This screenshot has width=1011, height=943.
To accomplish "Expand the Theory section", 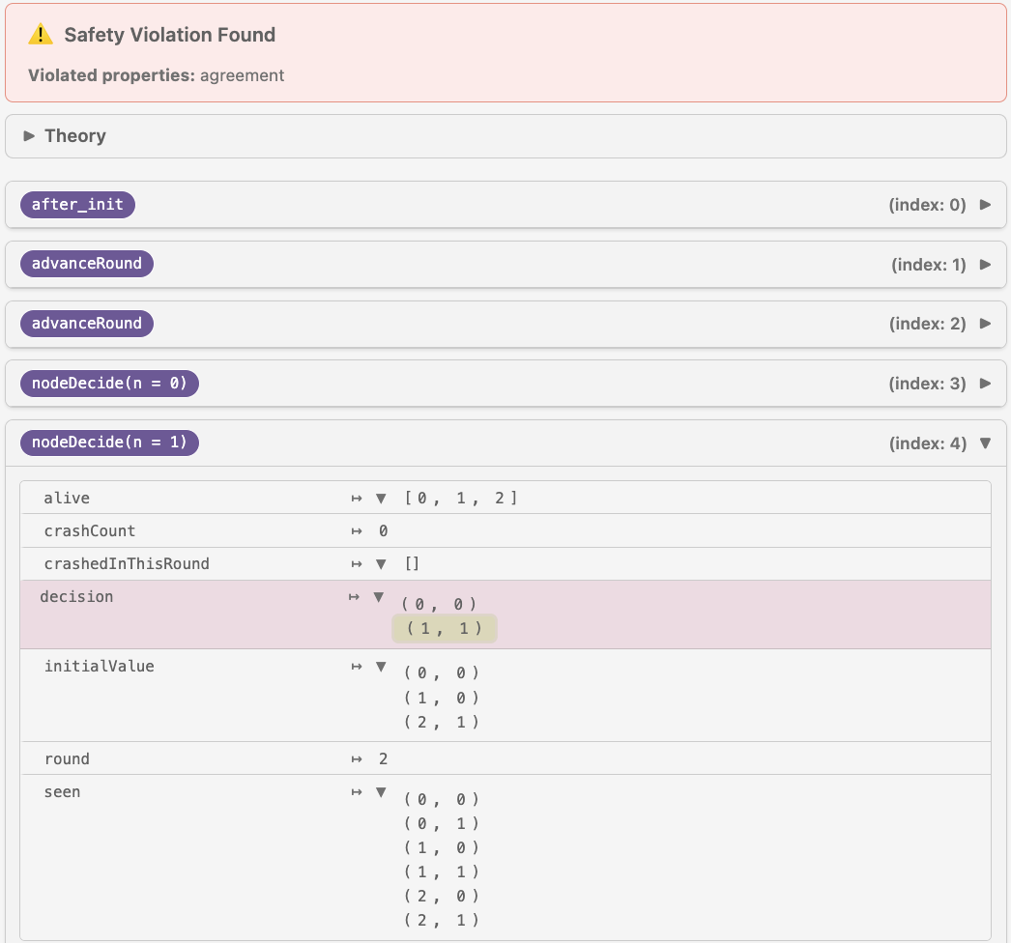I will (x=29, y=136).
